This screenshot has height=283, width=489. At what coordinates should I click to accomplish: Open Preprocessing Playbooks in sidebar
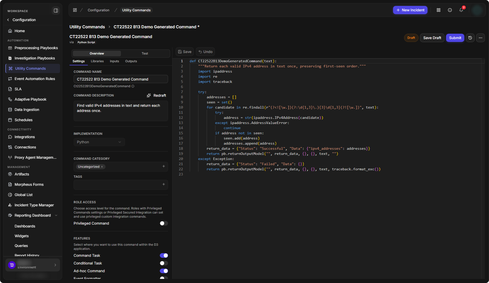(x=33, y=48)
